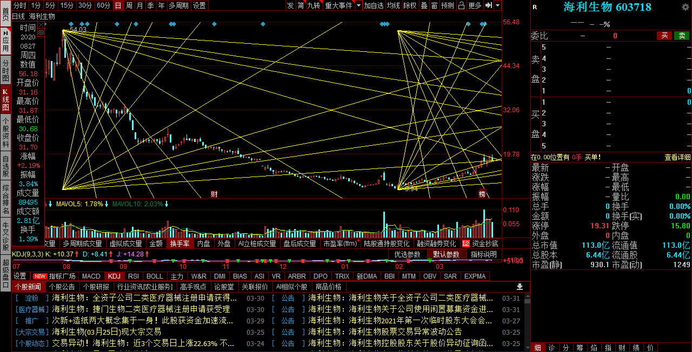Open the 个股资料 sidebar tab

point(5,132)
